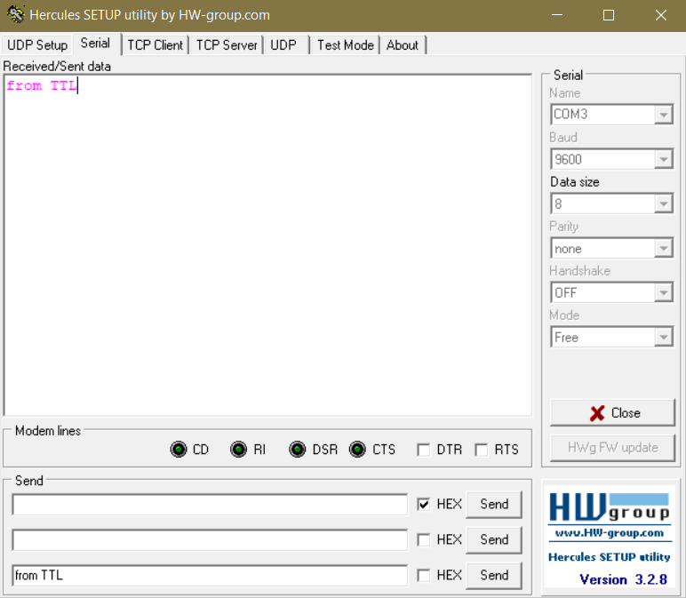Click inside the Received/Sent data area
The width and height of the screenshot is (686, 598).
point(267,245)
